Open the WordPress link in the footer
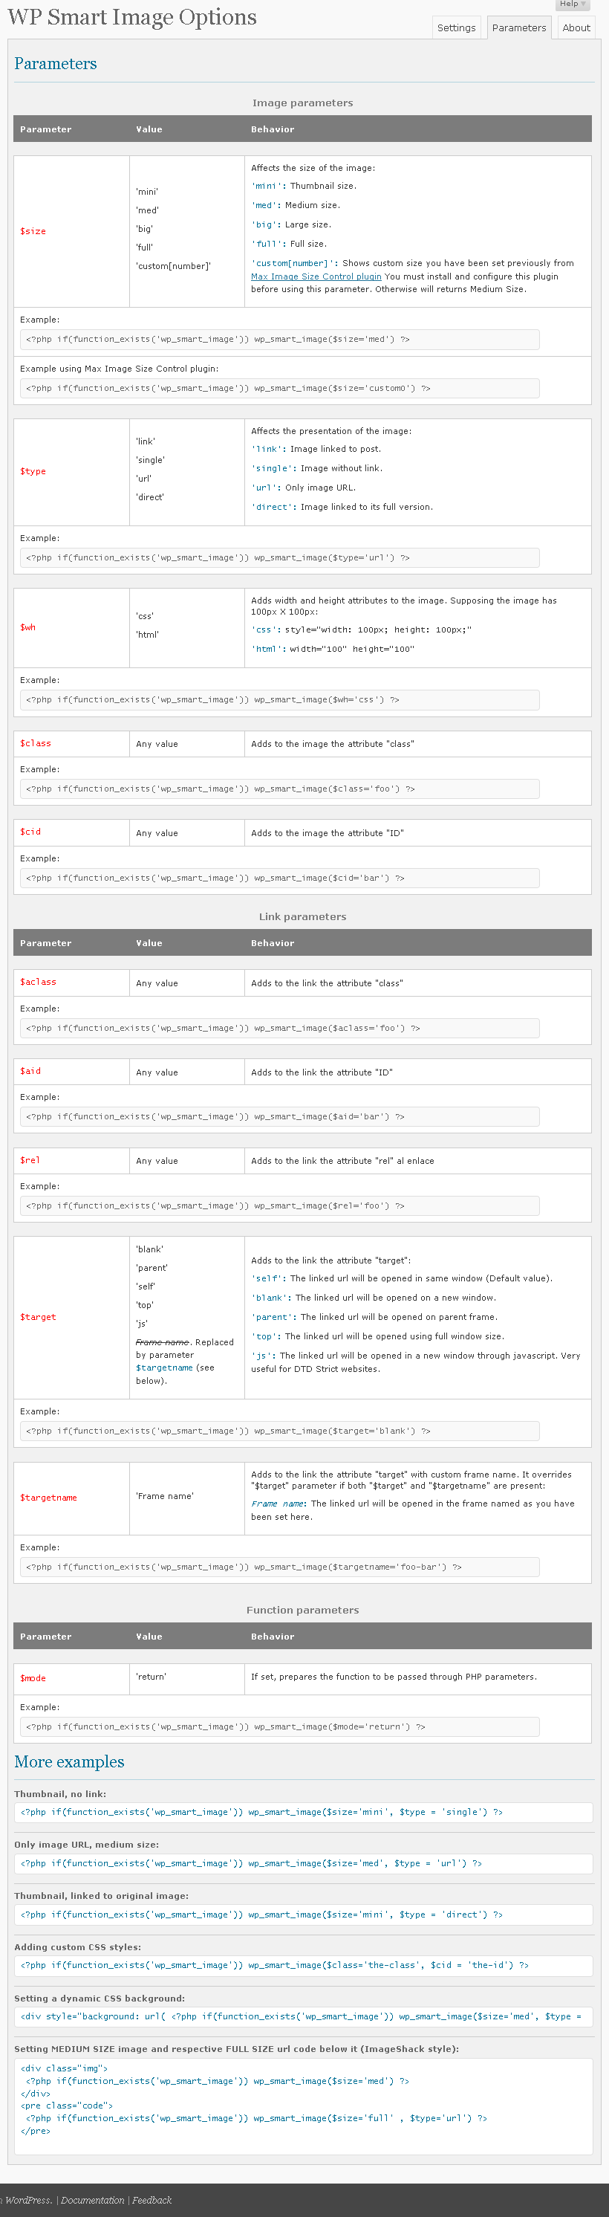This screenshot has width=609, height=2217. (x=27, y=2200)
